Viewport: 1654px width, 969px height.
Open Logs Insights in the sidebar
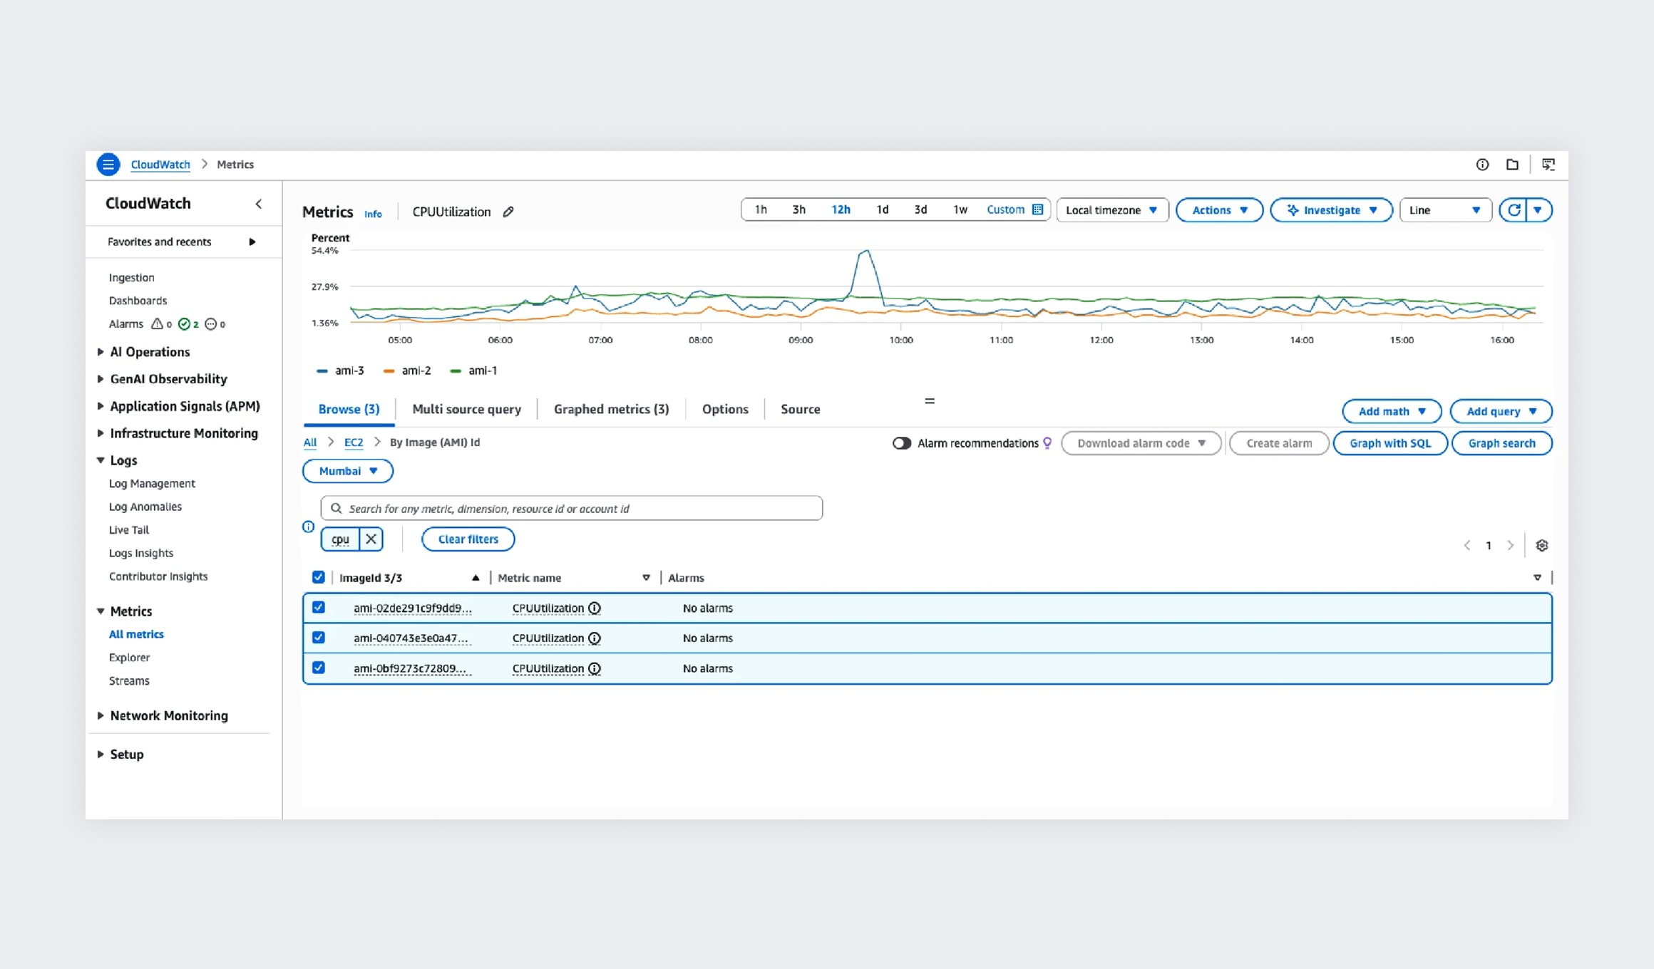click(x=141, y=553)
